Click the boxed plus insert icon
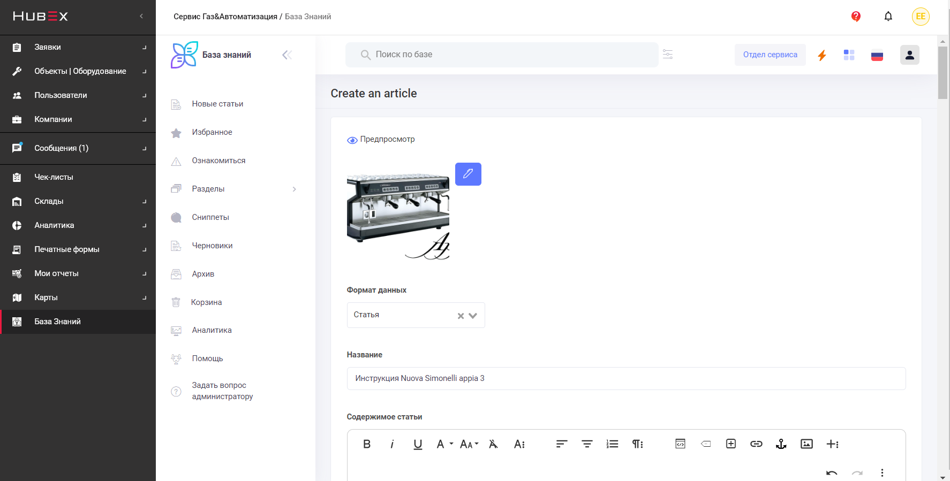 [x=731, y=444]
